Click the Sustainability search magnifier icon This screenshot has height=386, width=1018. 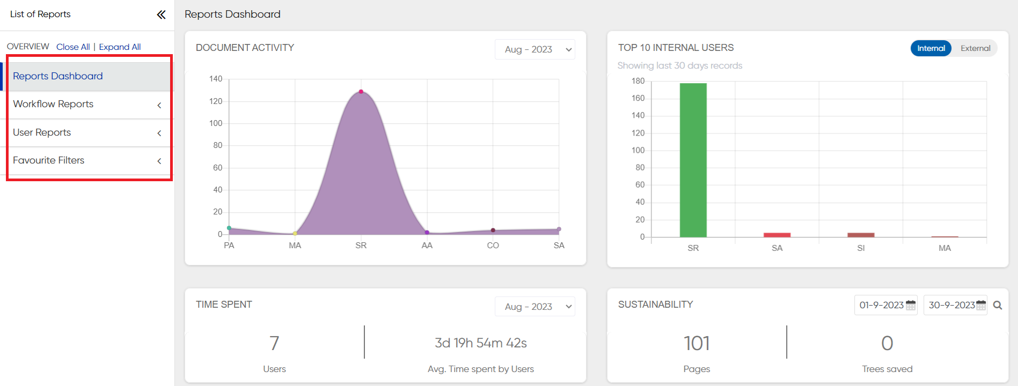pyautogui.click(x=998, y=305)
